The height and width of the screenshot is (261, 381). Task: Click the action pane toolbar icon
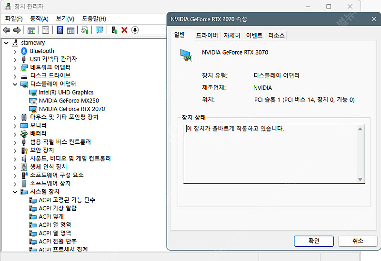(x=70, y=30)
